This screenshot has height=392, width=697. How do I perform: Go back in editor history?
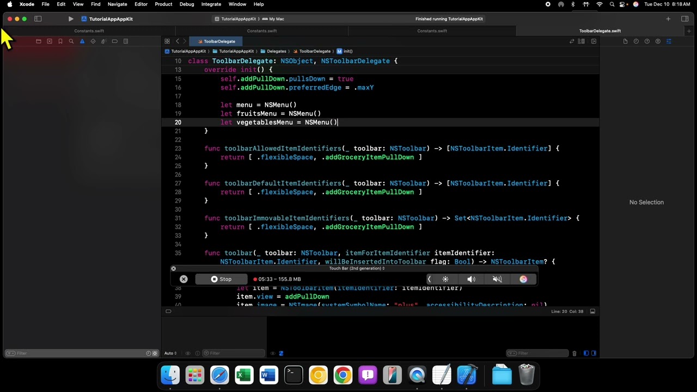point(177,41)
